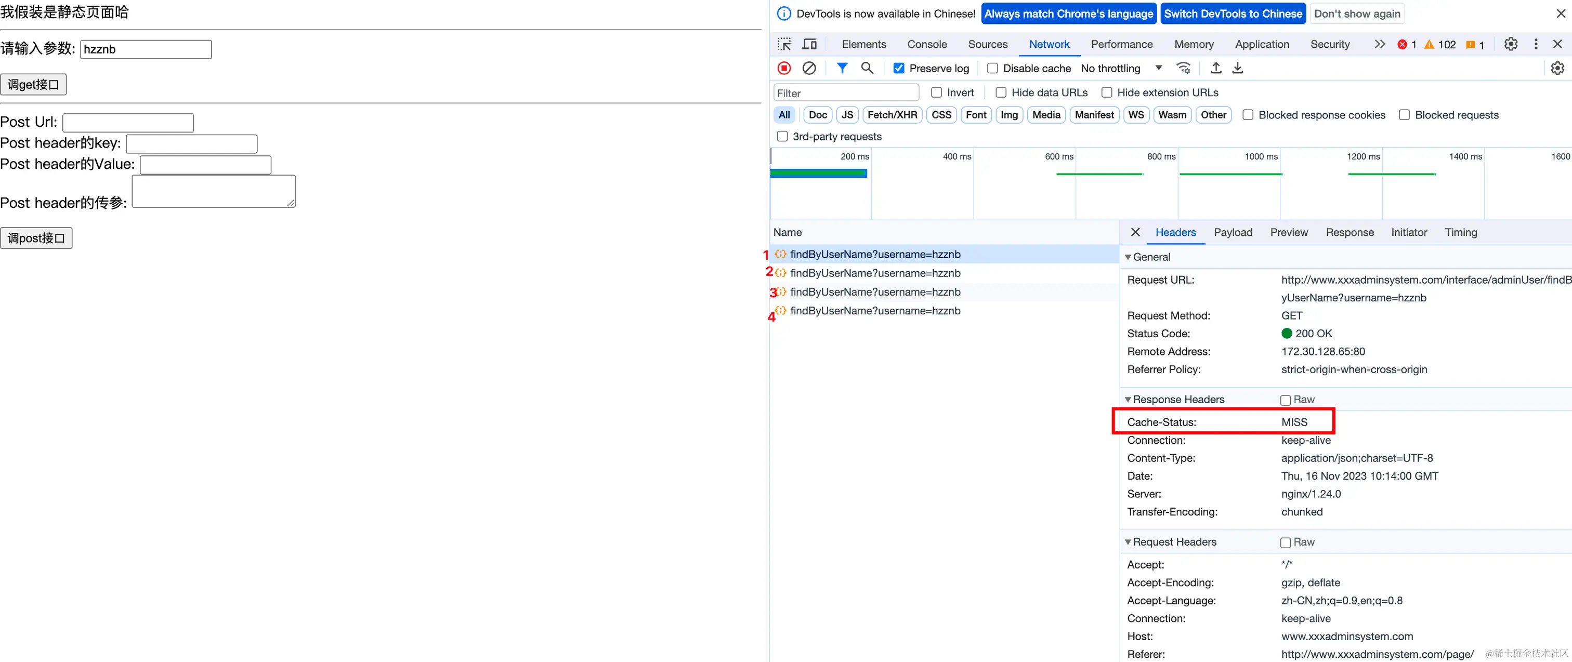The image size is (1572, 662).
Task: Enable the Disable cache checkbox
Action: pyautogui.click(x=993, y=69)
